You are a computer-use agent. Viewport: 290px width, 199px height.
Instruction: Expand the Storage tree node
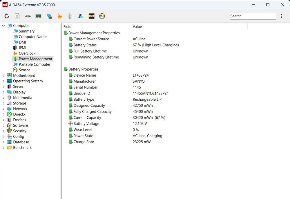click(3, 103)
